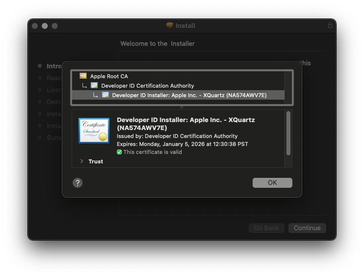364x277 pixels.
Task: Click the lock icon in Install title bar
Action: pos(330,25)
